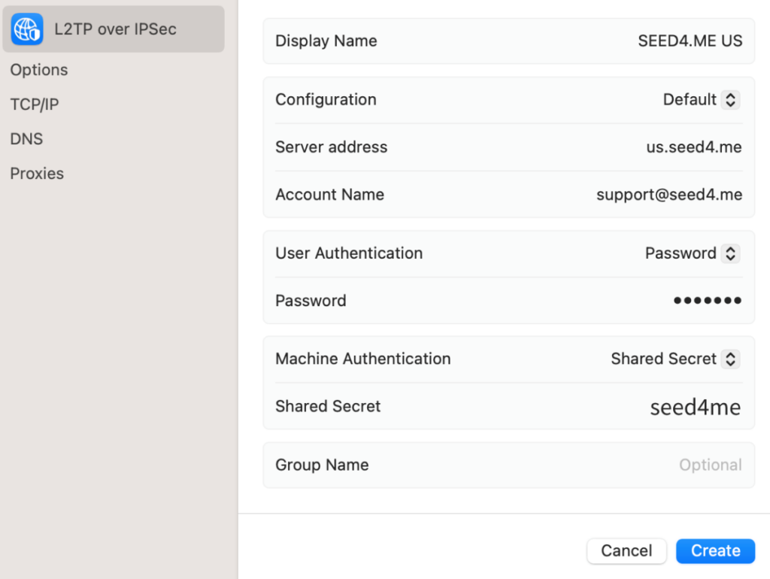The height and width of the screenshot is (579, 770).
Task: Open the DNS settings section
Action: tap(26, 139)
